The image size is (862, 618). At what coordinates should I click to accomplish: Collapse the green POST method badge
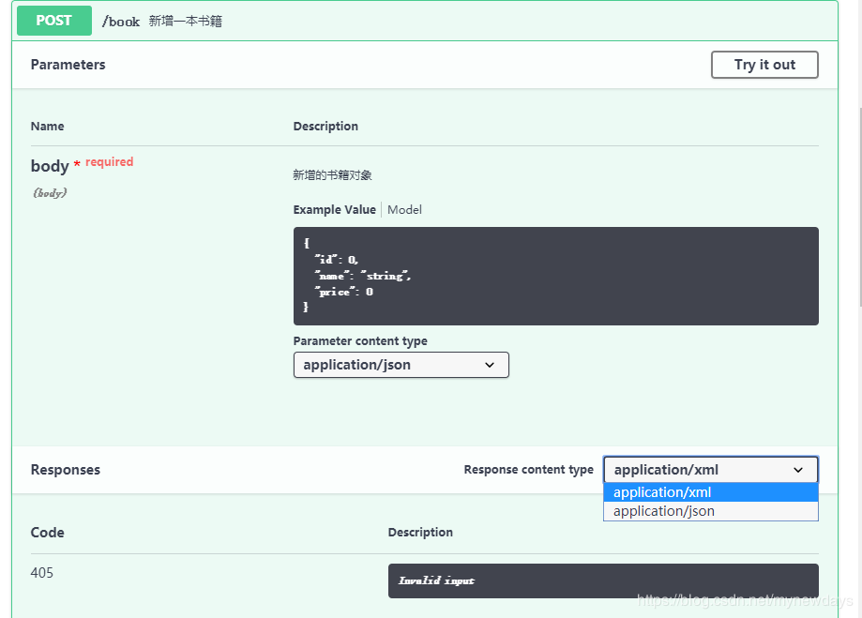(54, 21)
